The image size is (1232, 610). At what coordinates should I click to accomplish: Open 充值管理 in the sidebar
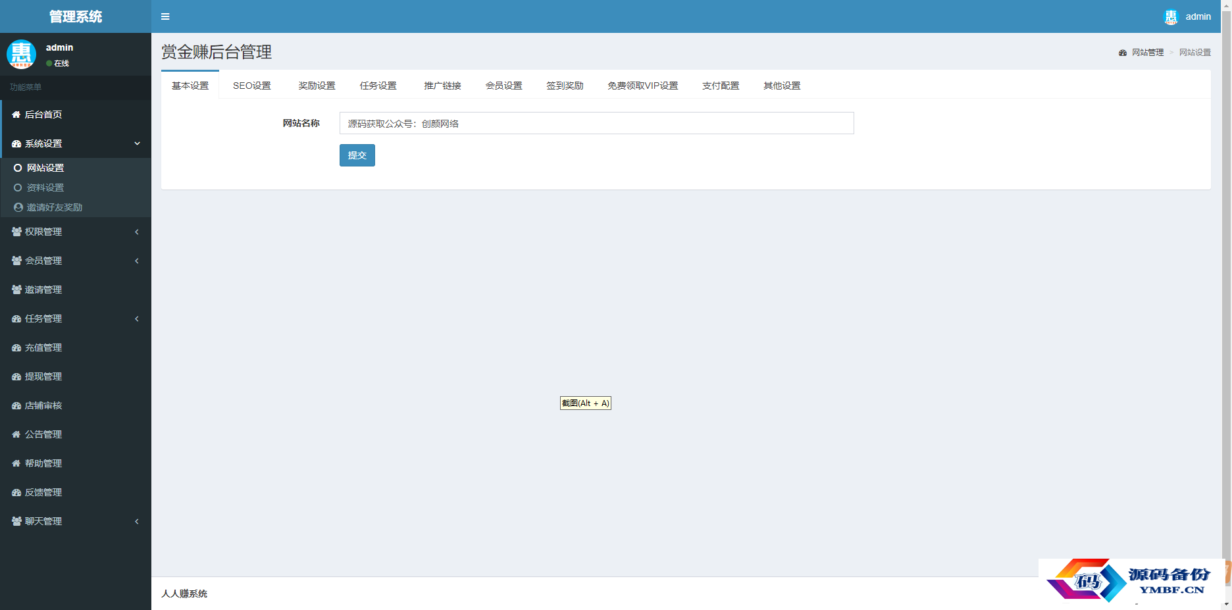(x=76, y=347)
